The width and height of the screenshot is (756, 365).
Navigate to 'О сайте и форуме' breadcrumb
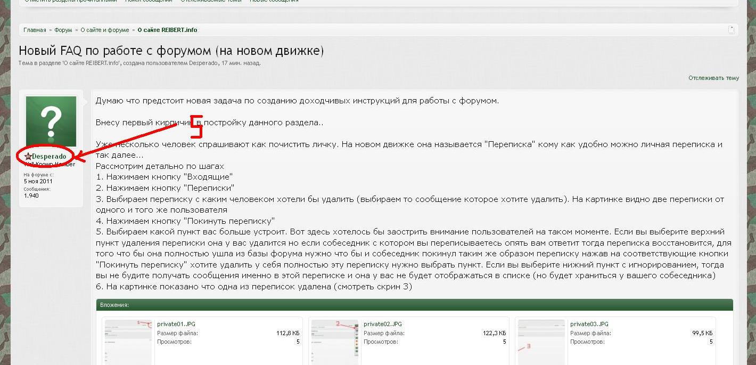(x=105, y=30)
